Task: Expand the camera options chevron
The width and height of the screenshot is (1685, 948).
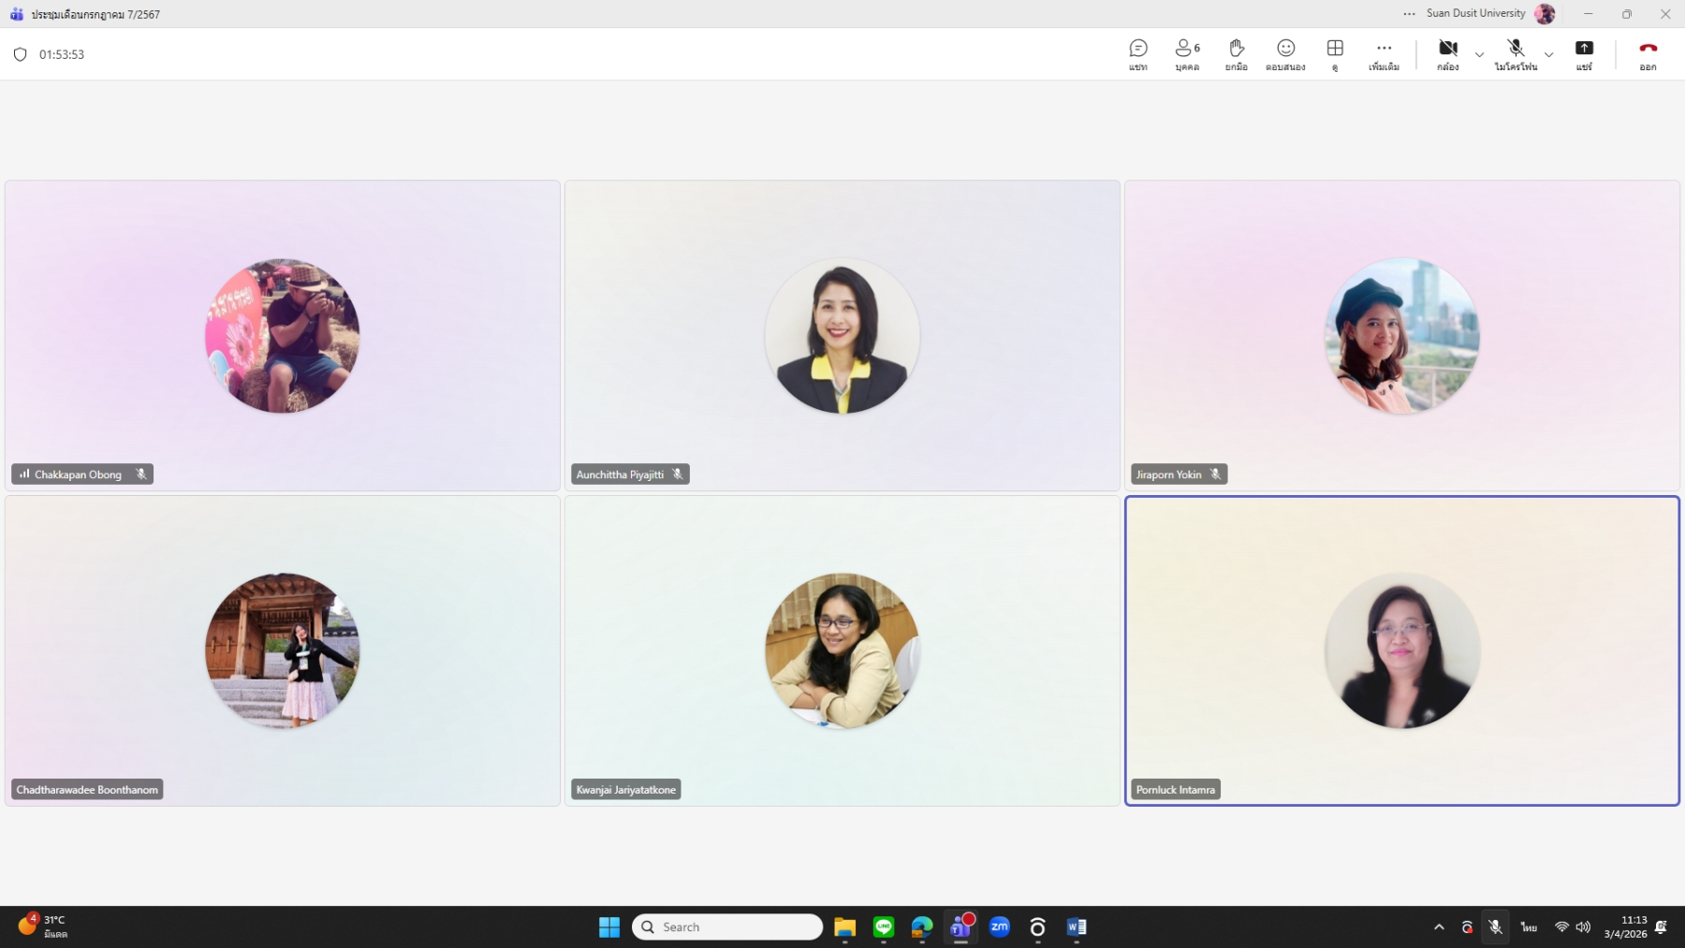Action: pyautogui.click(x=1479, y=54)
